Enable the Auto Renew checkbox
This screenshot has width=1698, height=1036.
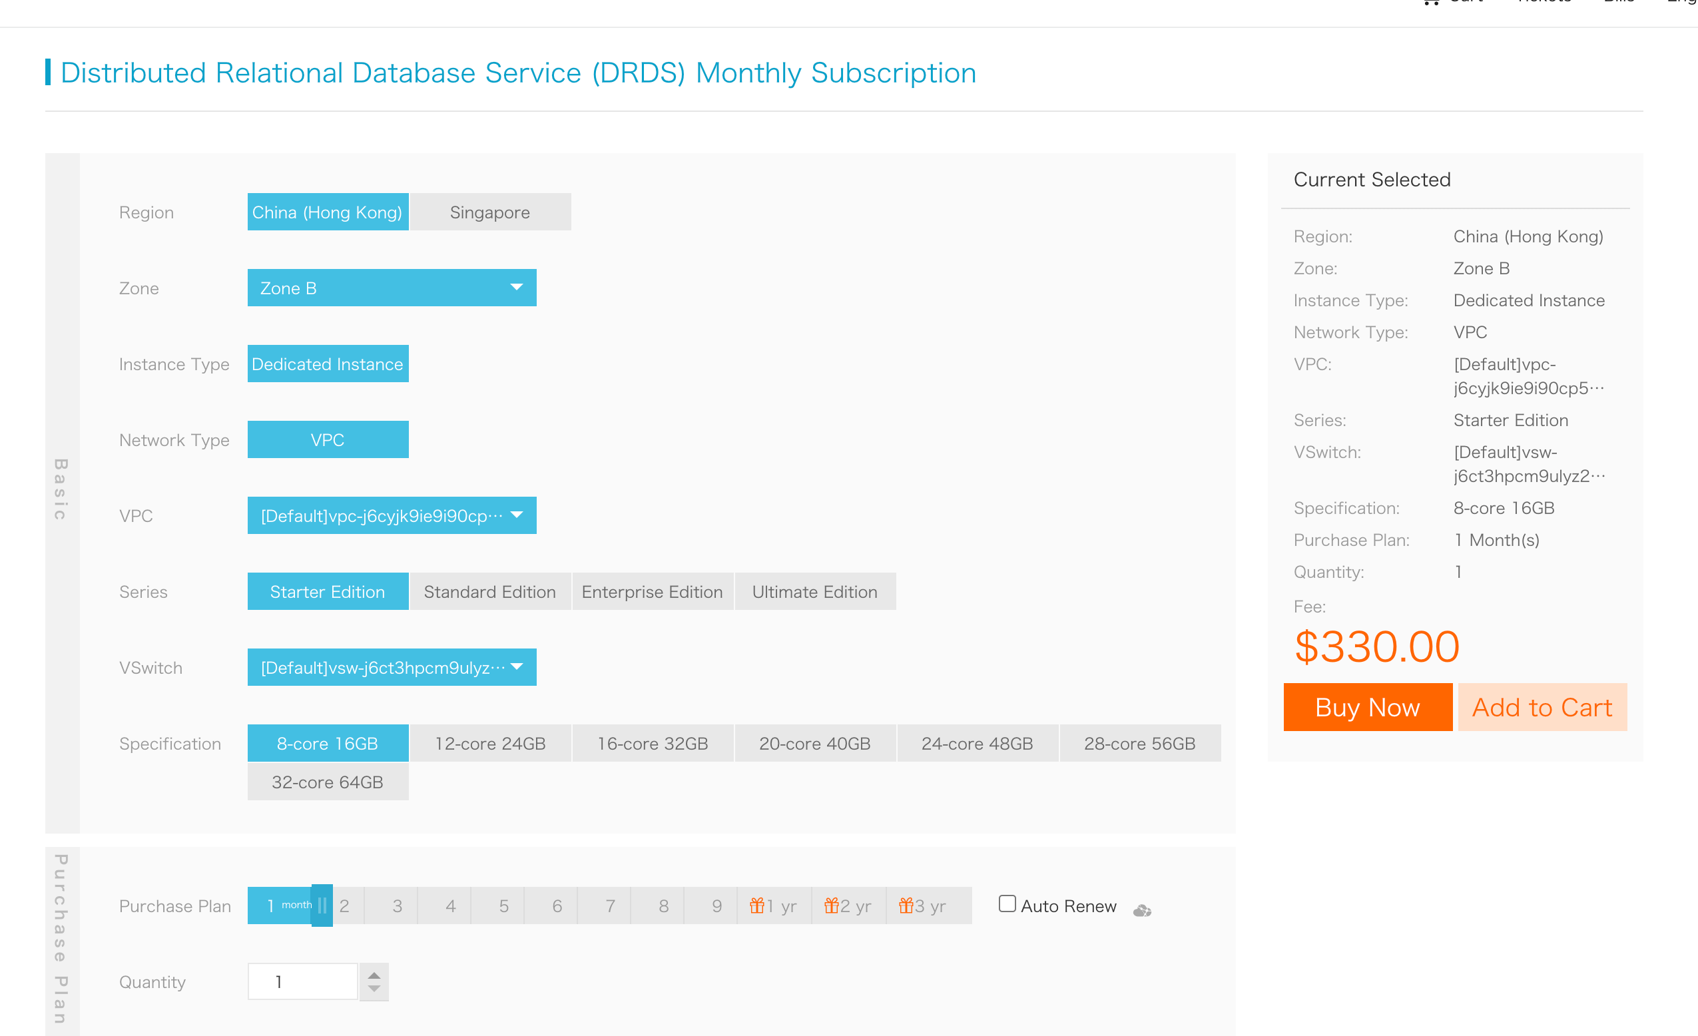[1007, 903]
